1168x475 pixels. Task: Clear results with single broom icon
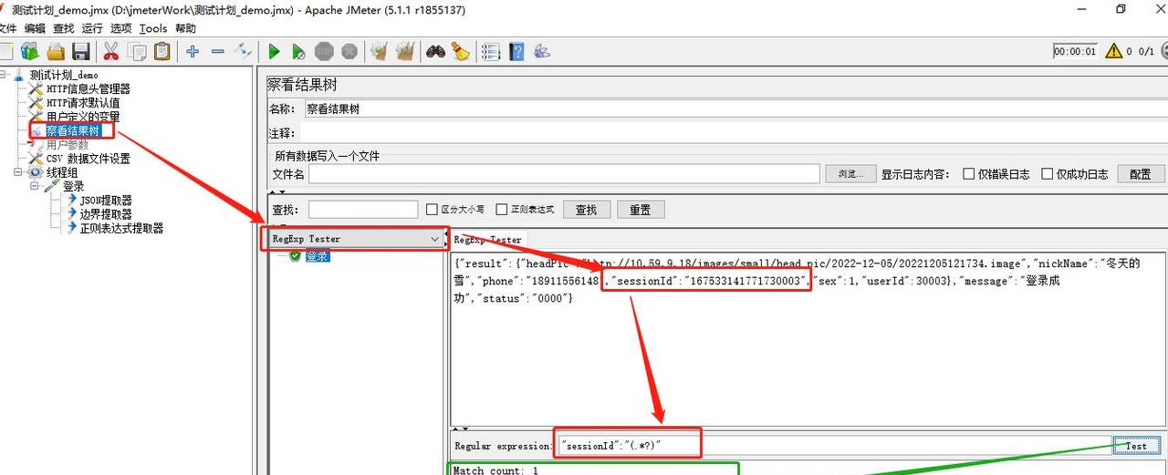pos(380,51)
